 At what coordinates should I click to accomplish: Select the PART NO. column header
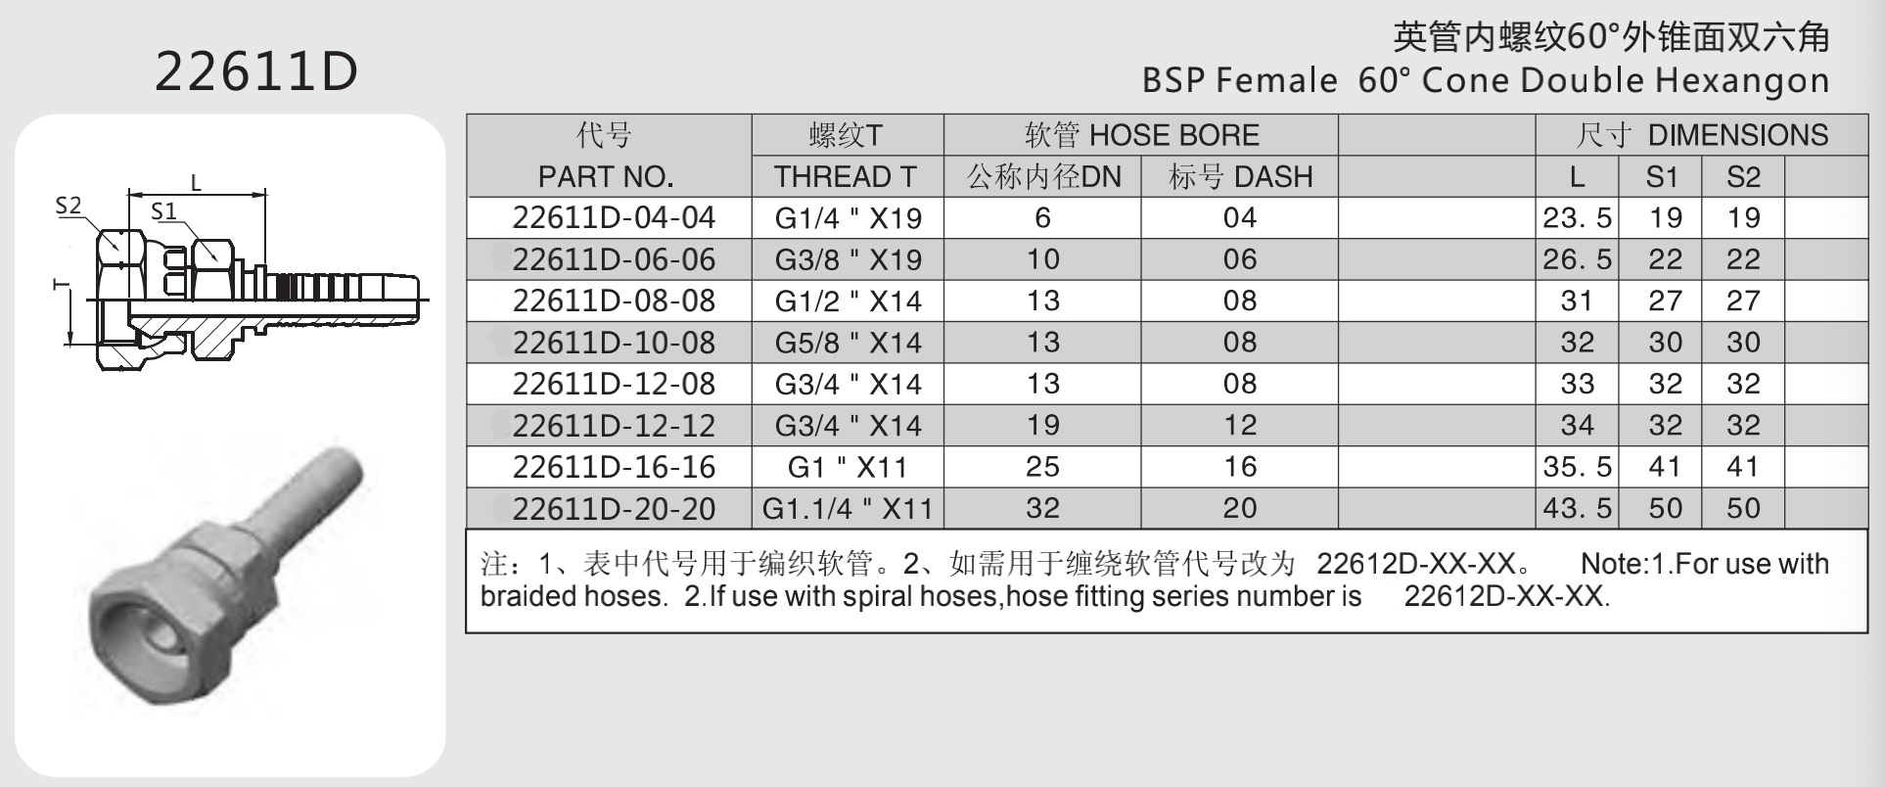click(x=606, y=176)
